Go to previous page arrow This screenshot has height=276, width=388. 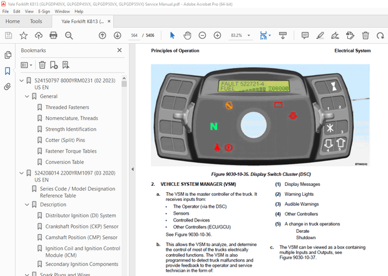[102, 36]
